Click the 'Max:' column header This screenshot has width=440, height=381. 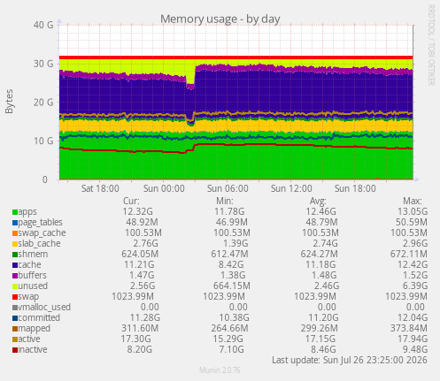[413, 202]
